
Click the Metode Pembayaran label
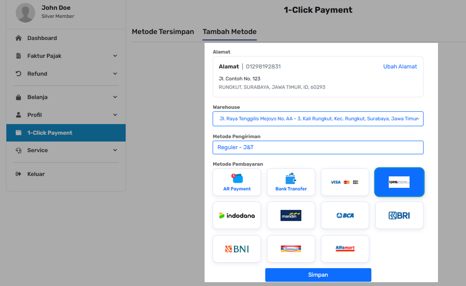pyautogui.click(x=238, y=164)
